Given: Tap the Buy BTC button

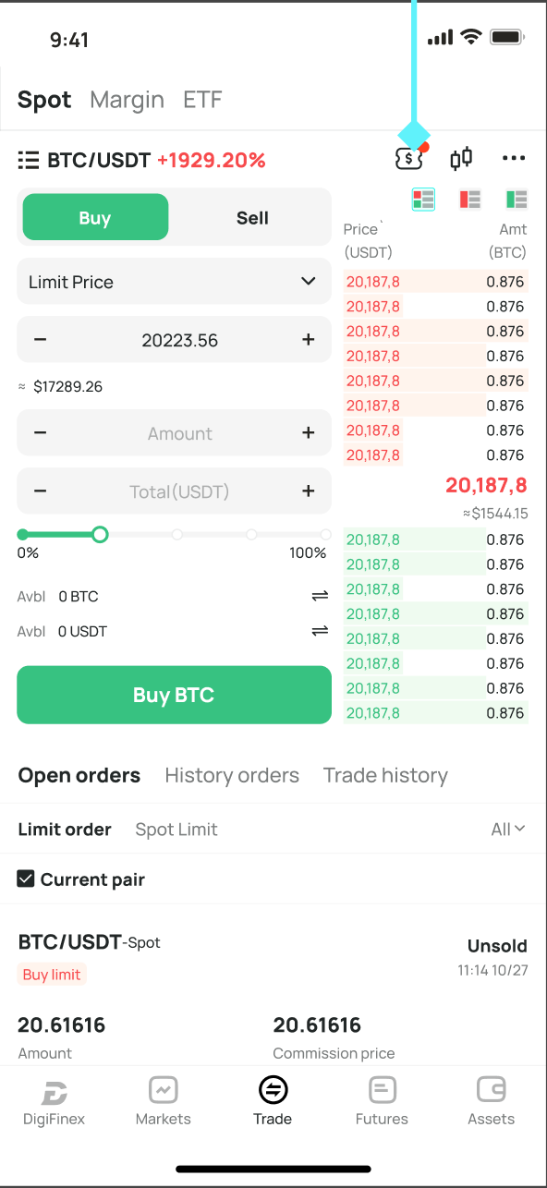Looking at the screenshot, I should point(174,695).
